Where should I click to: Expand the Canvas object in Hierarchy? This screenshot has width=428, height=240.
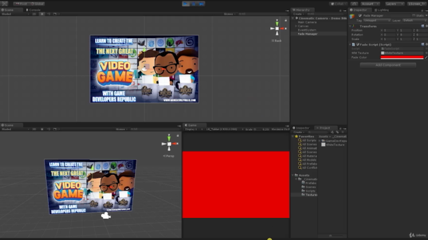296,26
